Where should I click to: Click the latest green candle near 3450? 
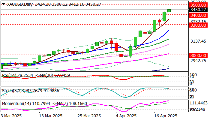pyautogui.click(x=169, y=11)
